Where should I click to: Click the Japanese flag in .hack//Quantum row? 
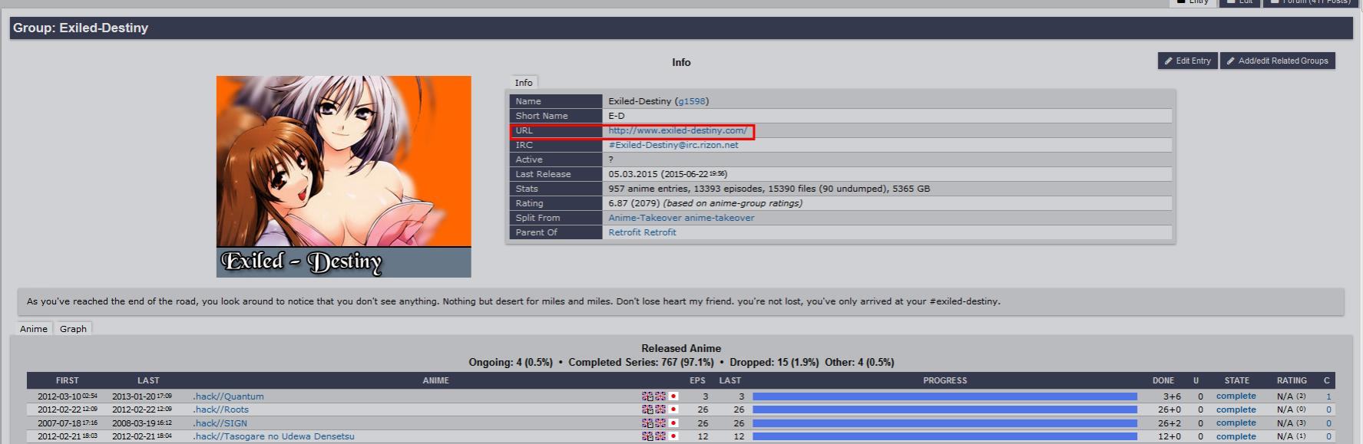(x=673, y=396)
